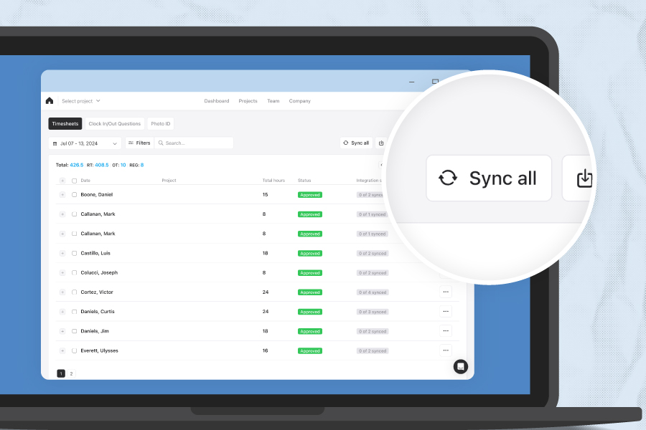
Task: Check the select-all checkbox in table header
Action: pos(74,181)
